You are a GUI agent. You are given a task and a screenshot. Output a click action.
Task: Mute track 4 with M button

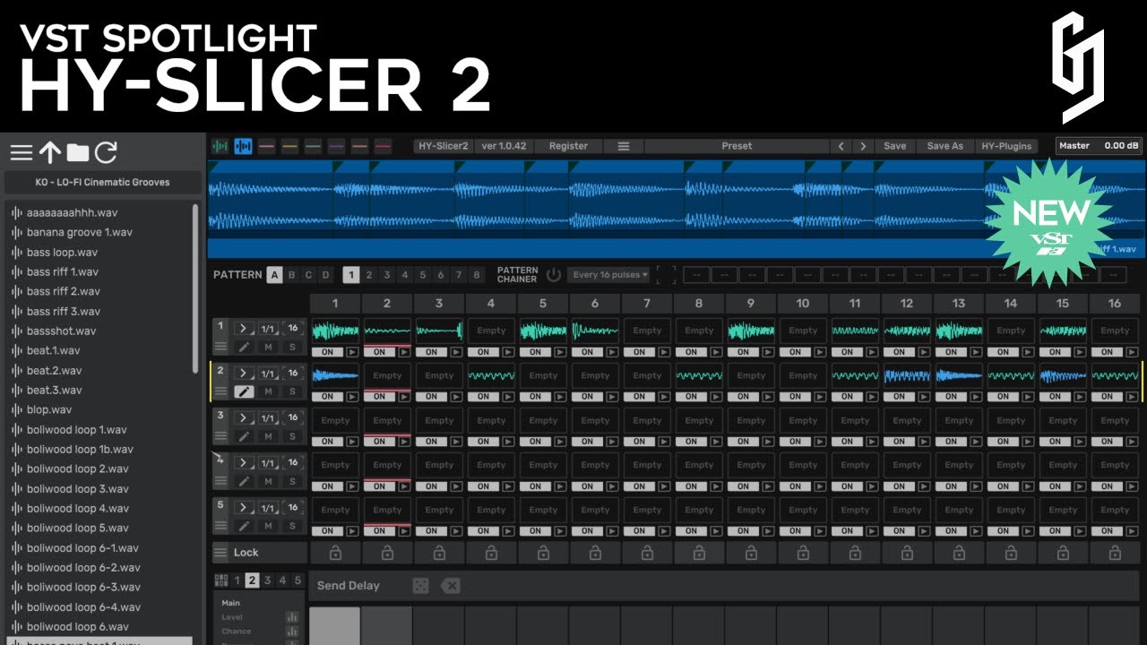268,481
